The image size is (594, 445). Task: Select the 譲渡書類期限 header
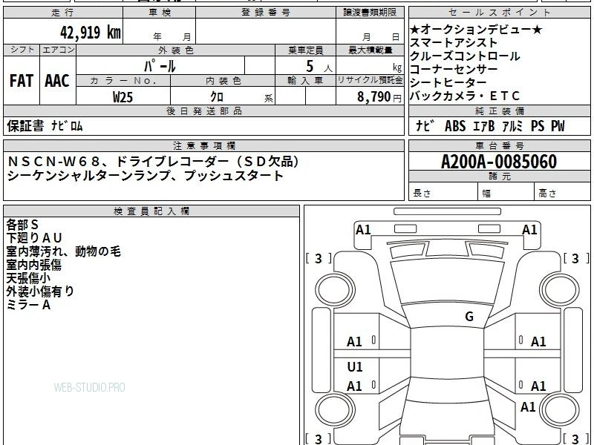pos(370,13)
